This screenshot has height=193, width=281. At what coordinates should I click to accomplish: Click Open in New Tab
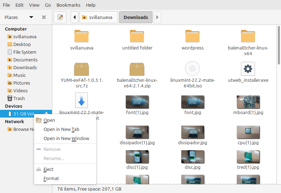(x=61, y=129)
